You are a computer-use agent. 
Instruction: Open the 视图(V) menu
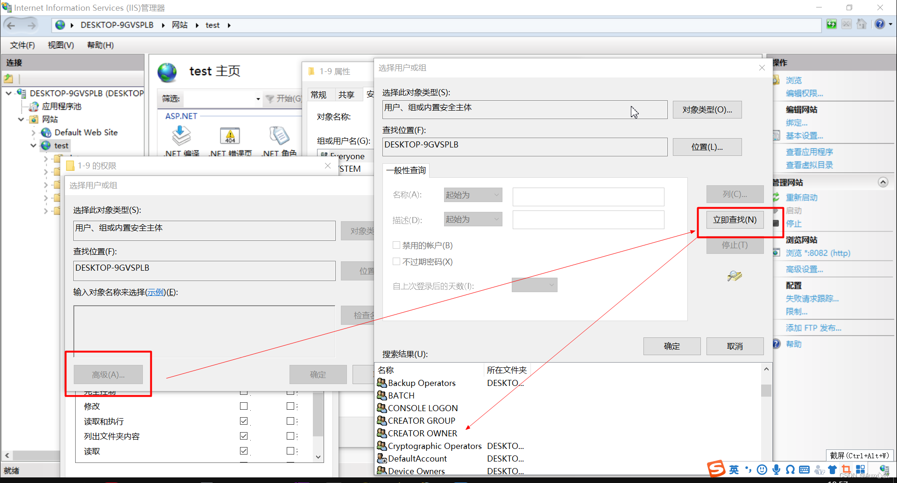click(x=61, y=45)
